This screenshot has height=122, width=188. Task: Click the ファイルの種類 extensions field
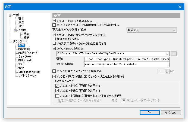[x=127, y=65]
